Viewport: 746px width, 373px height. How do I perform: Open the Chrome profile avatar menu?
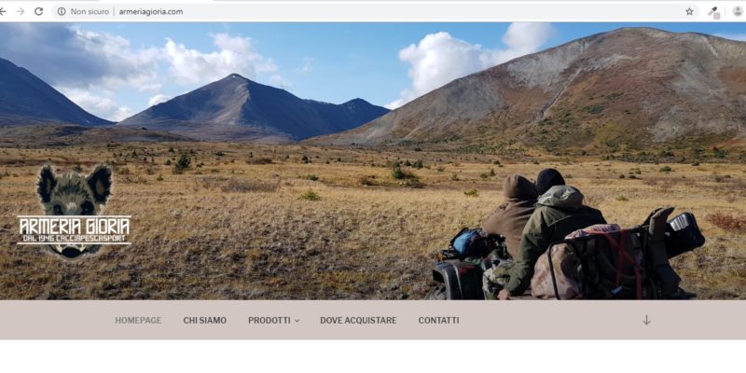tap(738, 11)
